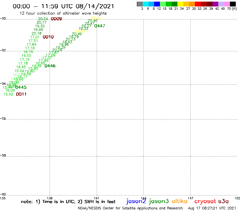240x211 pixels.
Task: Click the wave height value 16.59
Action: [26, 74]
